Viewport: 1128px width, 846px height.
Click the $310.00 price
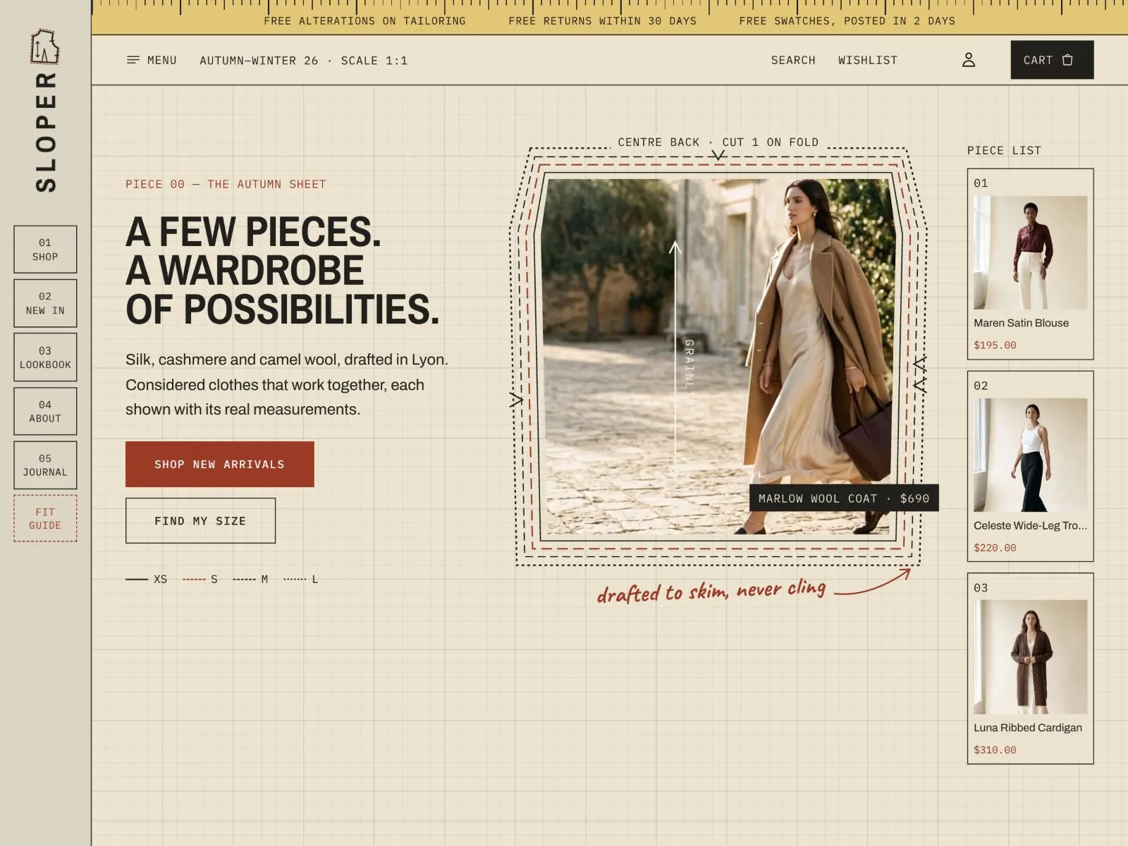[x=995, y=750]
